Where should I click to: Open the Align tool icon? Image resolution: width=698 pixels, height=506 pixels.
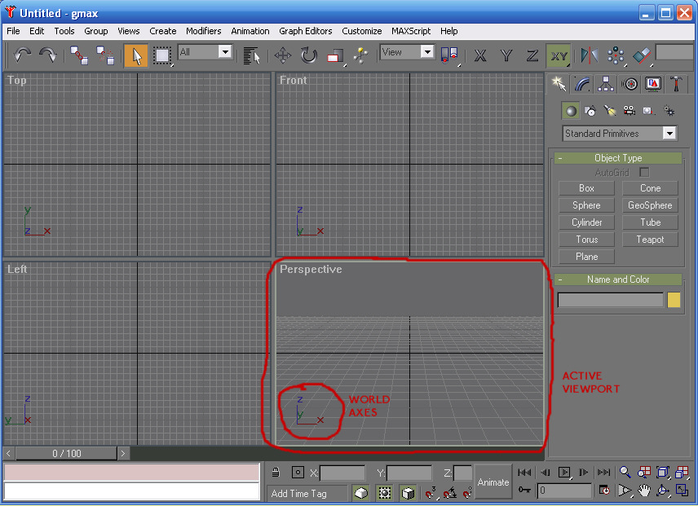[642, 55]
